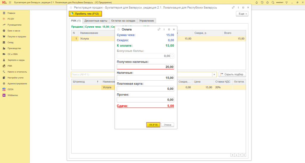The width and height of the screenshot is (305, 163).
Task: Add Регистрация продаж window to favorites star
Action: pyautogui.click(x=71, y=7)
